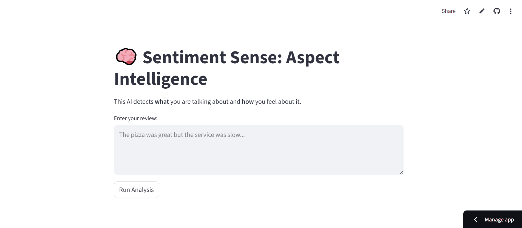The height and width of the screenshot is (228, 522).
Task: Click the Share button in header
Action: [449, 11]
